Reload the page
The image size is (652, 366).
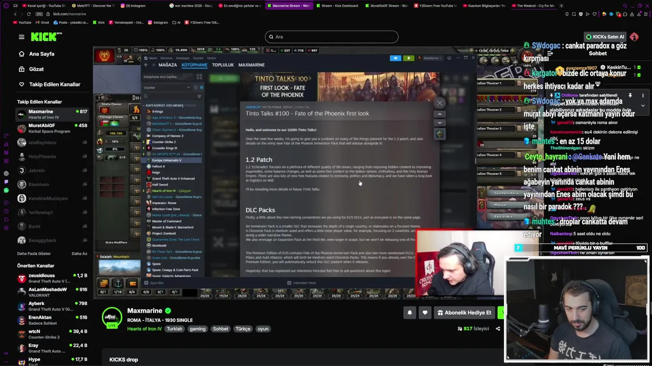[x=29, y=14]
